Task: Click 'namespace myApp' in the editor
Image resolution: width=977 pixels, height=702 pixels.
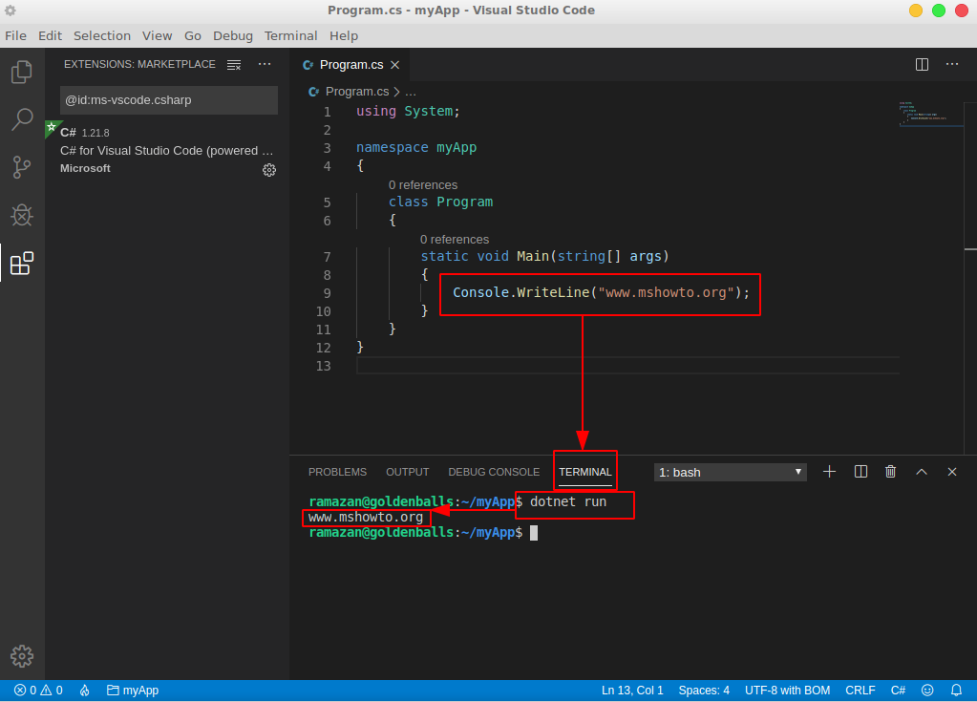Action: pos(416,148)
